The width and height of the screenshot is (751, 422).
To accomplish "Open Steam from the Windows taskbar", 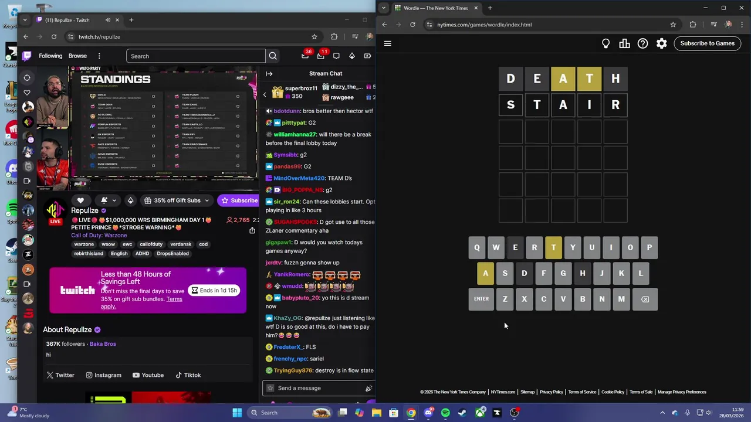I will 462,413.
